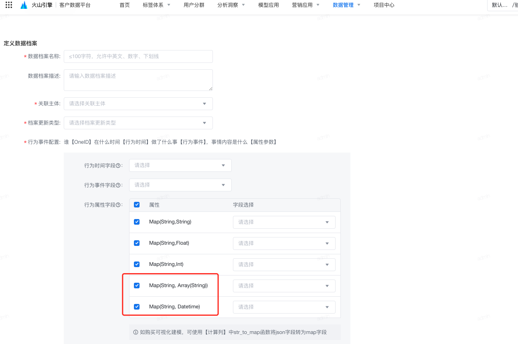Viewport: 518px width, 344px height.
Task: Open the 行为事件字段 dropdown
Action: [180, 185]
